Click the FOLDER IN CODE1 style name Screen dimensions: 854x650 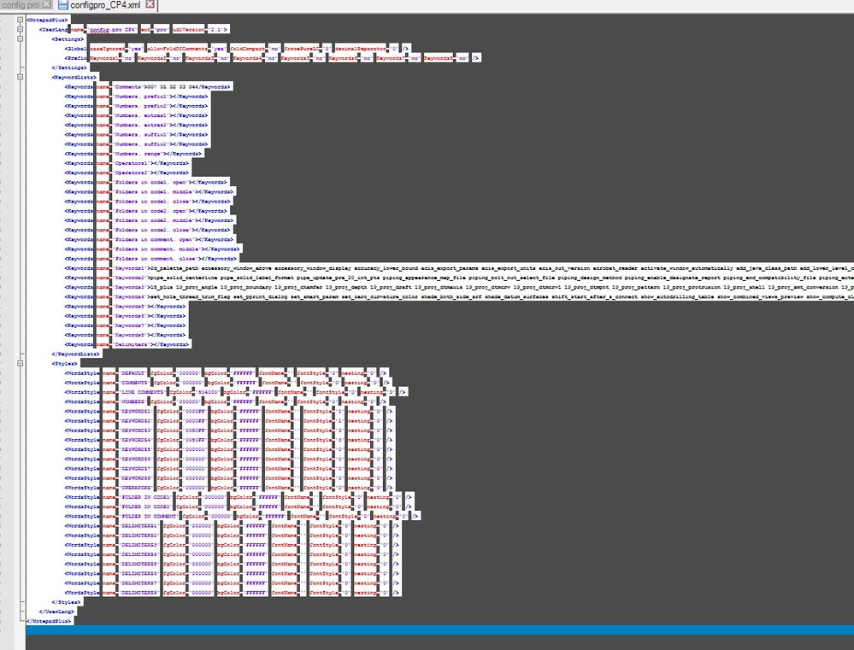pyautogui.click(x=144, y=497)
